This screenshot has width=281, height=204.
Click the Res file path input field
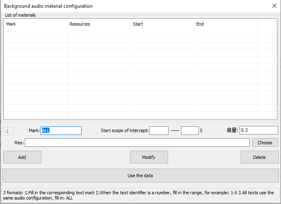(137, 143)
